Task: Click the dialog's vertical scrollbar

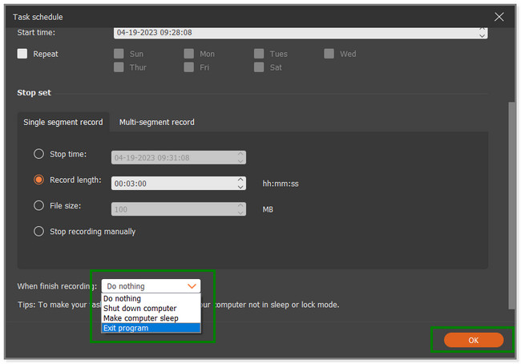Action: click(x=512, y=200)
